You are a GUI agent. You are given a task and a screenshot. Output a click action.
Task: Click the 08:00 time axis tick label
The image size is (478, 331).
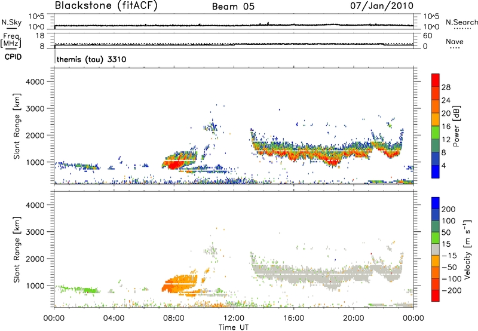(174, 318)
